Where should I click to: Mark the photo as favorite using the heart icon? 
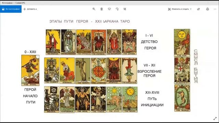tap(109, 9)
